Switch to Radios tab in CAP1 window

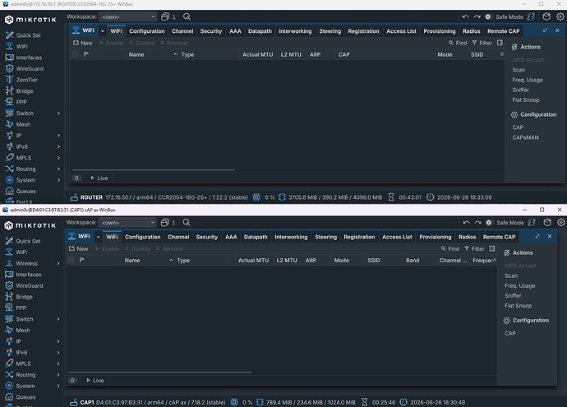click(x=468, y=237)
